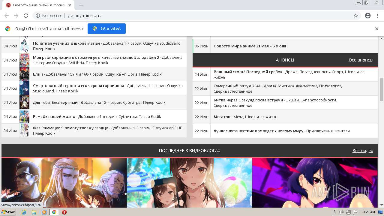Open Моя реинкарнация в отомэ-игре entry
This screenshot has height=216, width=384.
(96, 57)
